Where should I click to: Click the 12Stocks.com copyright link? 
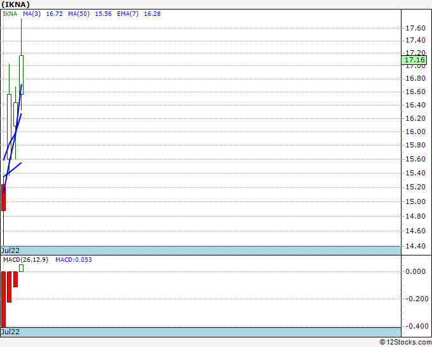405,342
